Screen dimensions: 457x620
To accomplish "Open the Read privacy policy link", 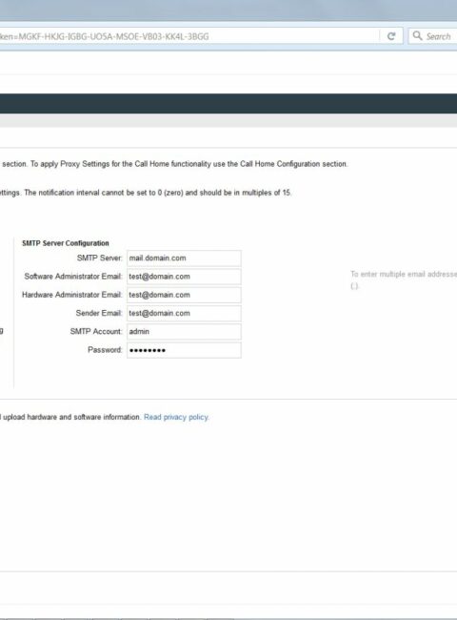I will coord(176,417).
